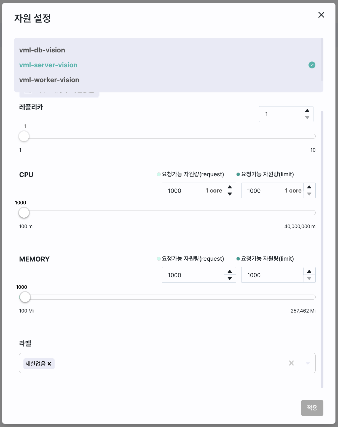Click the 257,462 Mi maximum memory label
This screenshot has width=338, height=427.
(x=303, y=311)
